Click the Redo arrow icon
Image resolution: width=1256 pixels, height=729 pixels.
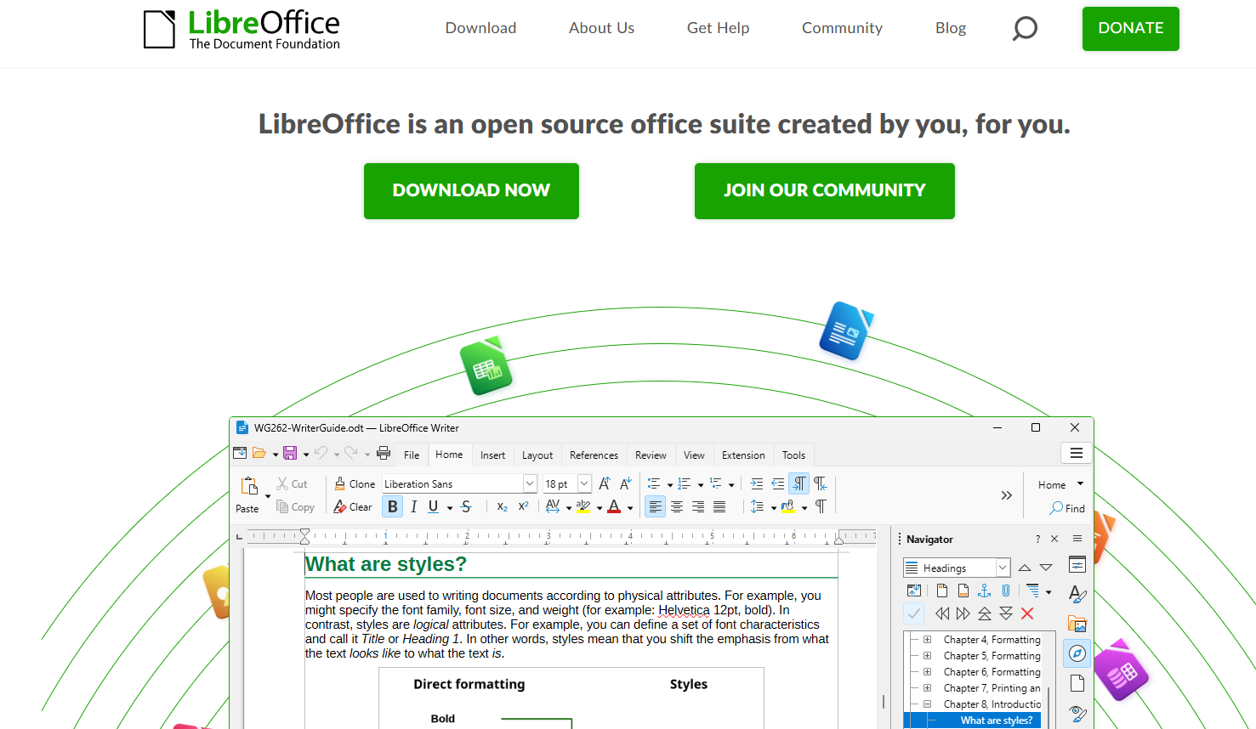[x=351, y=454]
